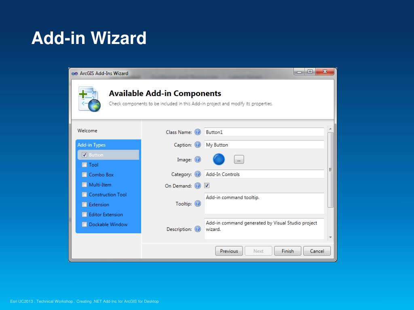Image resolution: width=414 pixels, height=310 pixels.
Task: Click the Class Name field containing Button1
Action: (264, 132)
